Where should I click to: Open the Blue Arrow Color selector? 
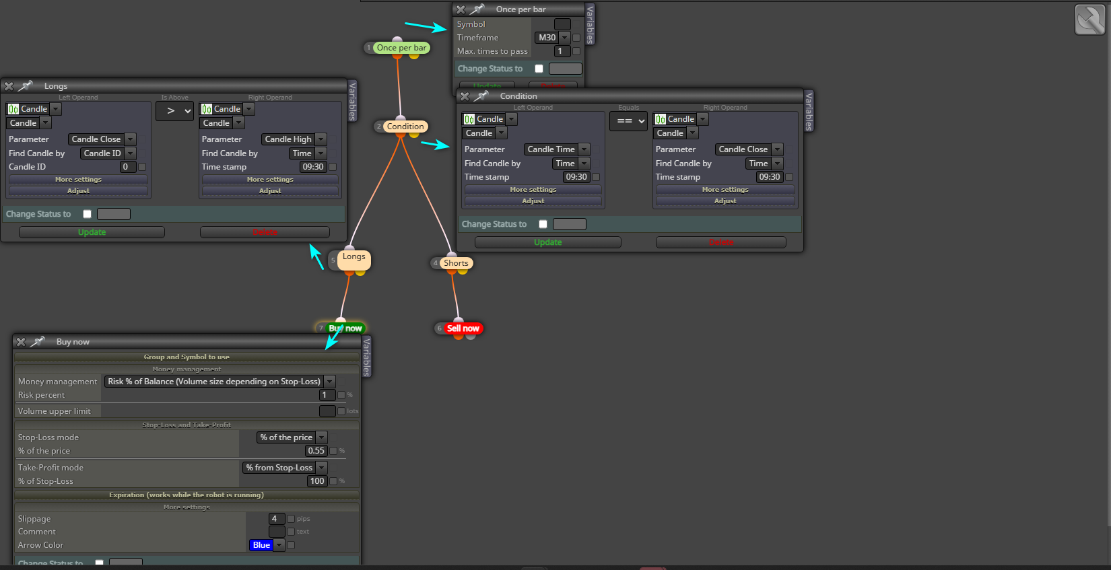coord(267,545)
